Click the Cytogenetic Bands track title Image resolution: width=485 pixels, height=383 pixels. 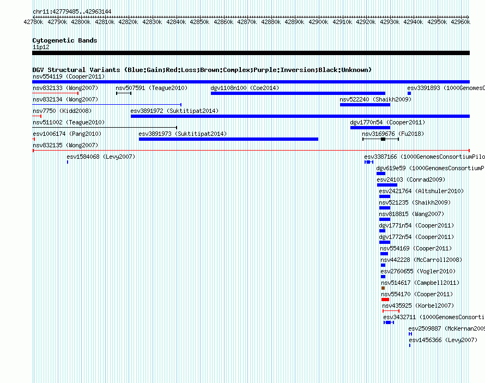65,40
